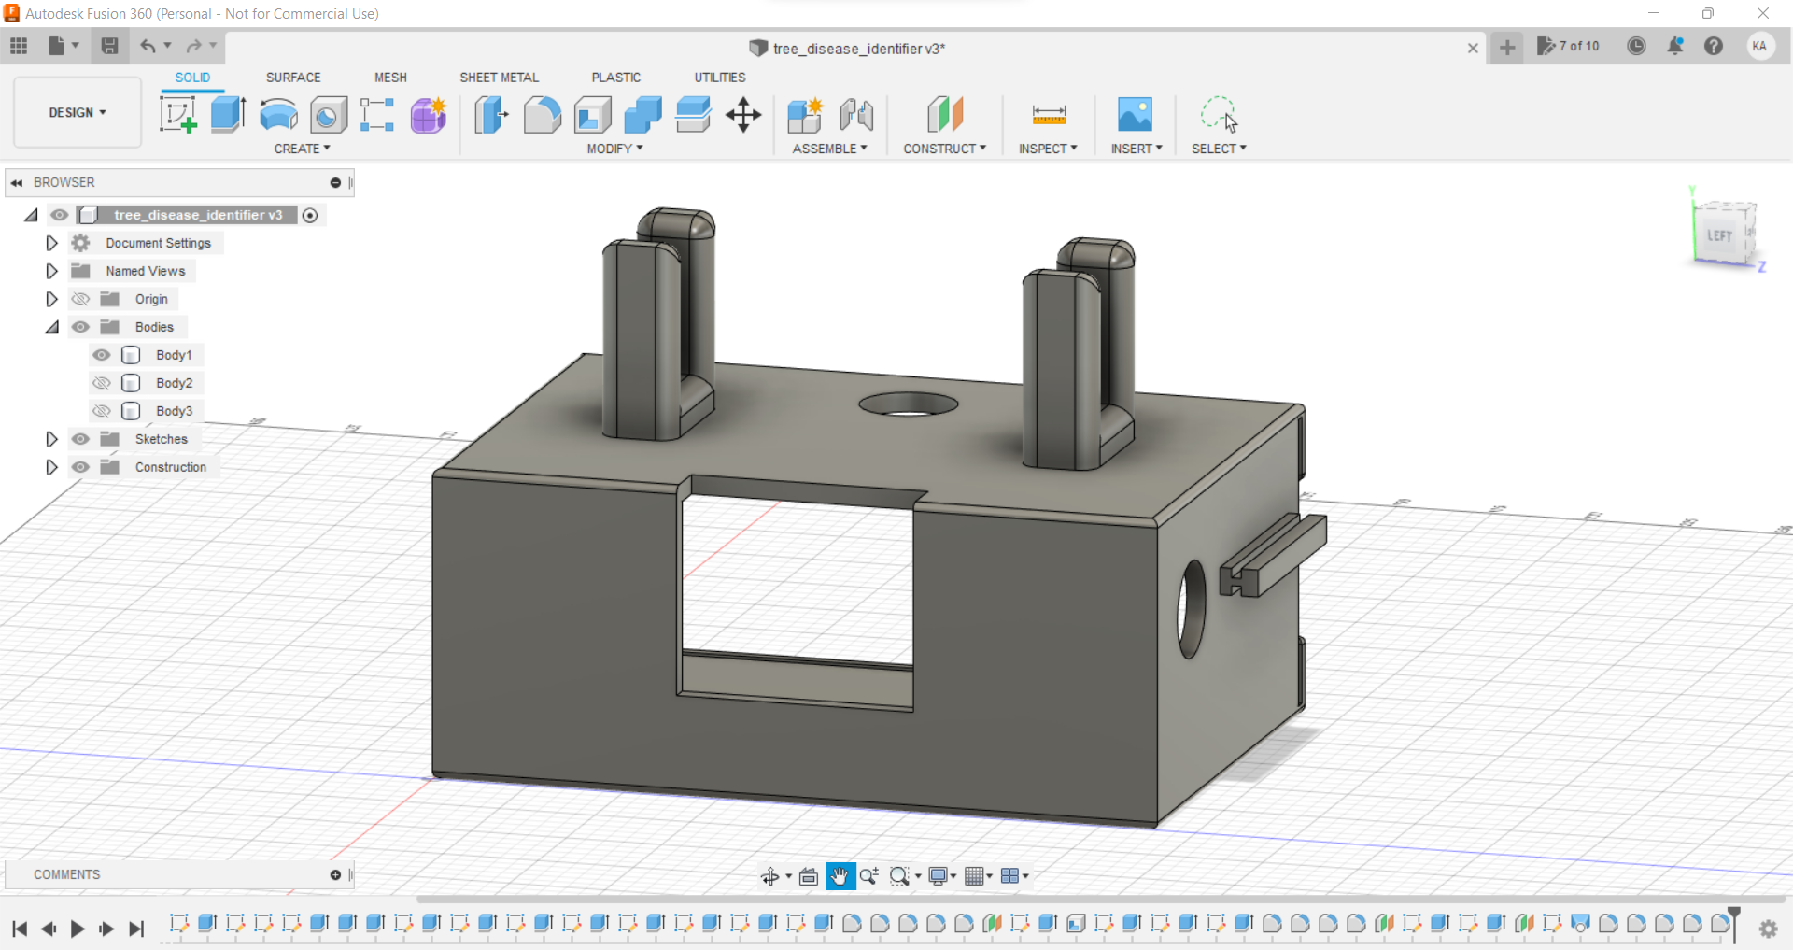Screen dimensions: 1793x950
Task: Jump to the timeline end
Action: tap(136, 929)
